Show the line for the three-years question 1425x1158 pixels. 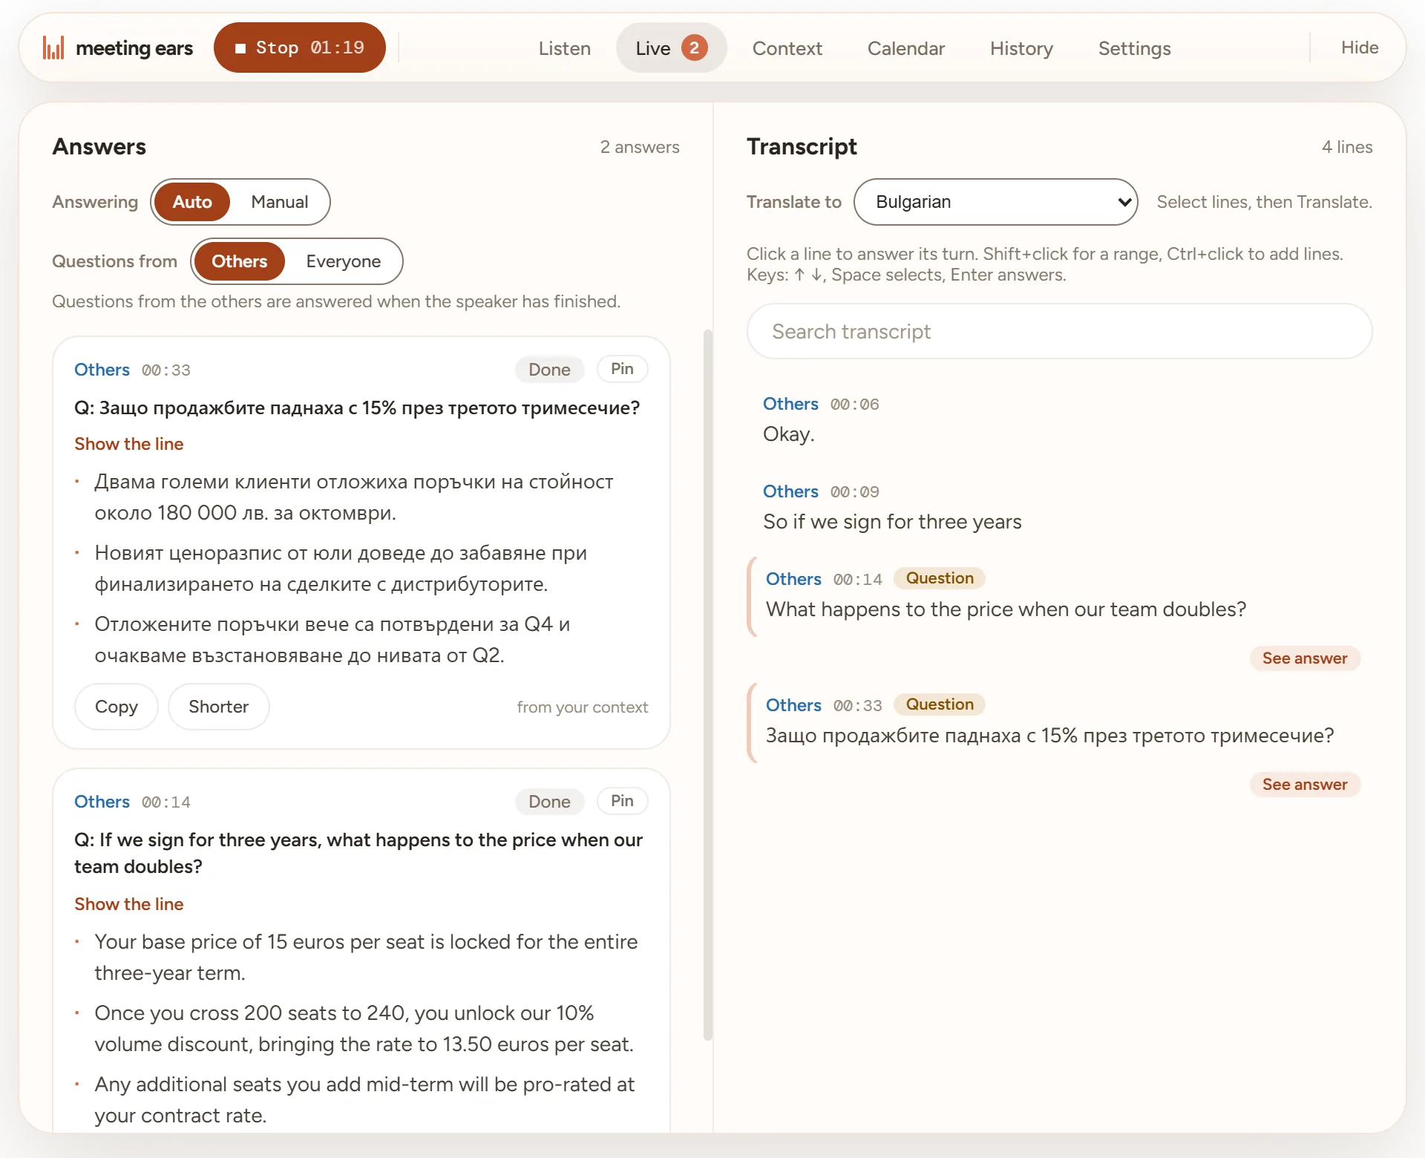point(128,904)
